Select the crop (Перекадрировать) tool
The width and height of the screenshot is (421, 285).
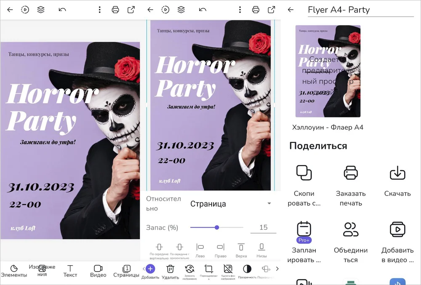(208, 269)
